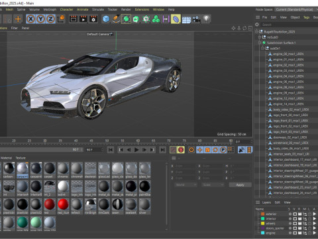Toggle Position keying orange cross icon

tap(199, 150)
